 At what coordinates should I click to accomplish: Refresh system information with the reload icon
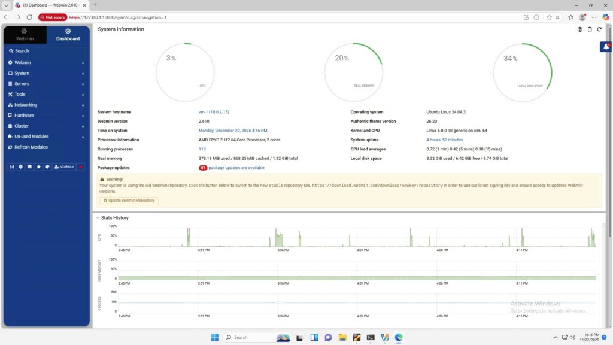(599, 29)
